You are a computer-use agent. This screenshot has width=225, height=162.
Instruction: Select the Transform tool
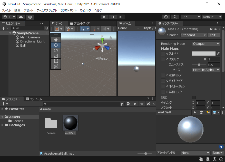click(x=56, y=67)
